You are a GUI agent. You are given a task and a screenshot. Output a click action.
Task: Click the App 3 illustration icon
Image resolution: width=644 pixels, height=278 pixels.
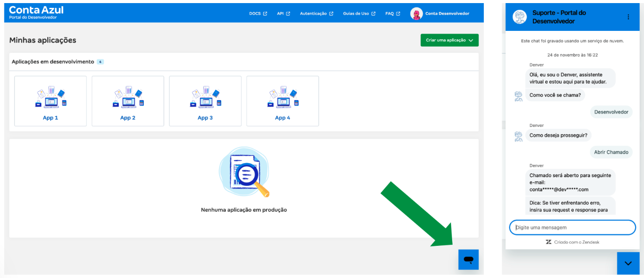(x=205, y=97)
